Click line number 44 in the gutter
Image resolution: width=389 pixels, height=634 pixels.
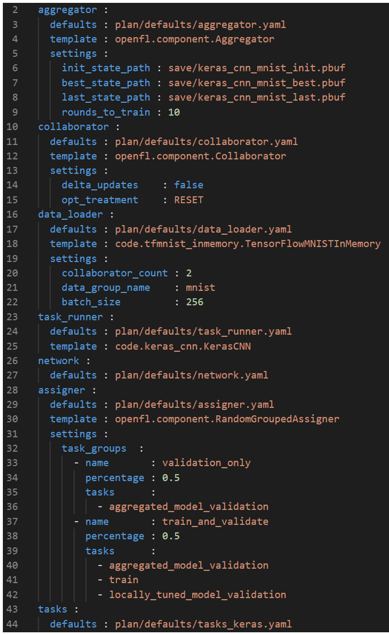click(x=12, y=624)
